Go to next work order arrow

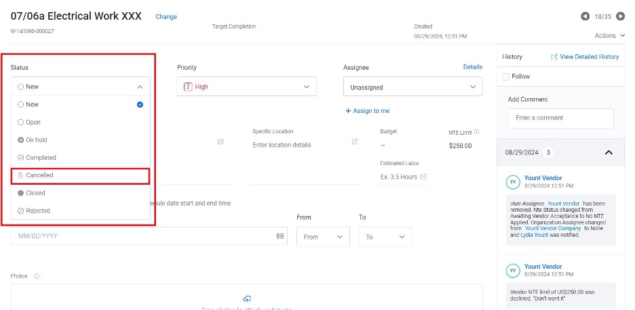click(x=621, y=16)
